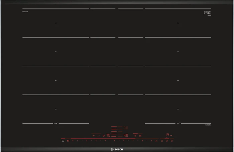234x152 pixels.
Task: Set power level to 3 on slider
Action: pos(96,141)
